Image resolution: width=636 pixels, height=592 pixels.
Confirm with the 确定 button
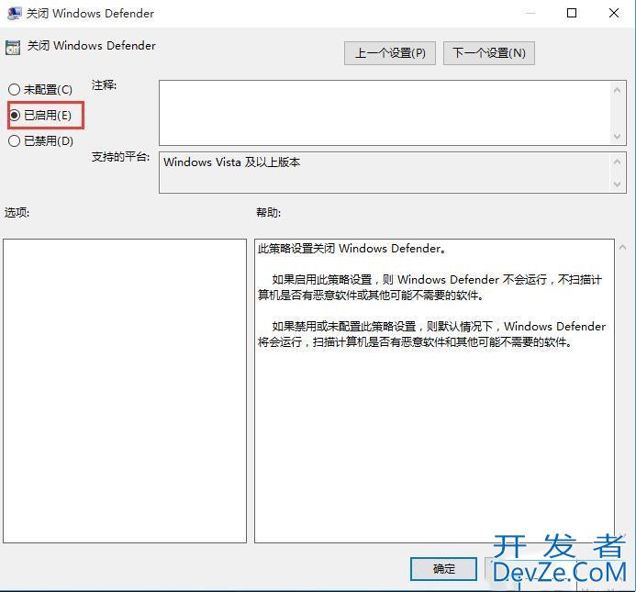(x=444, y=569)
